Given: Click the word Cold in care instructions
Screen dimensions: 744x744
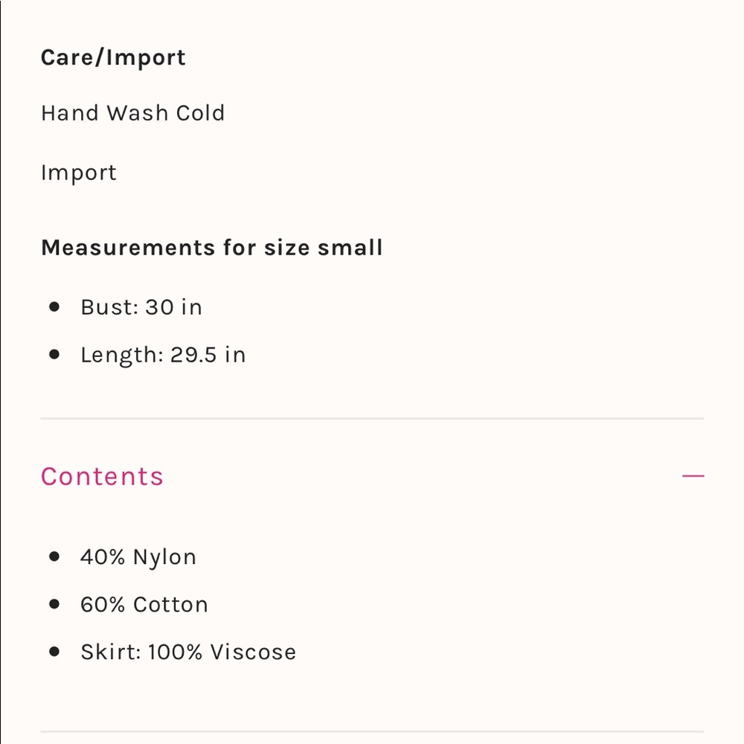Looking at the screenshot, I should coord(200,113).
